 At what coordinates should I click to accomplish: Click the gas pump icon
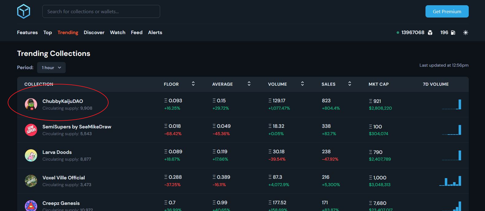[453, 33]
